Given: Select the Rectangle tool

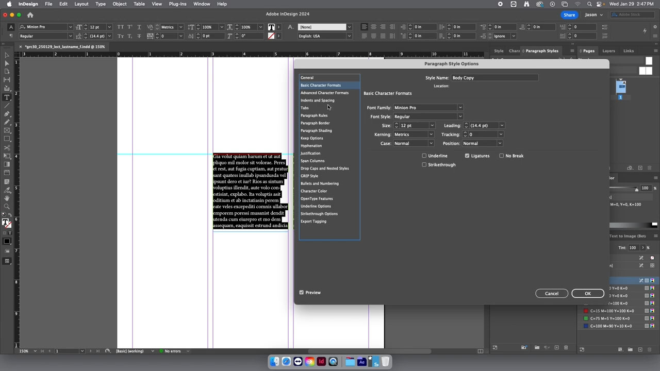Looking at the screenshot, I should point(7,139).
